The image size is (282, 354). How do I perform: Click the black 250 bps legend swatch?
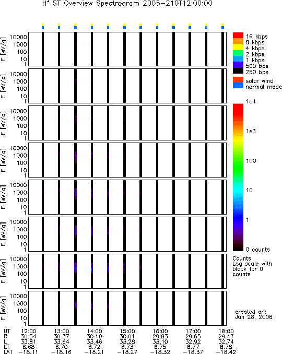click(x=238, y=71)
